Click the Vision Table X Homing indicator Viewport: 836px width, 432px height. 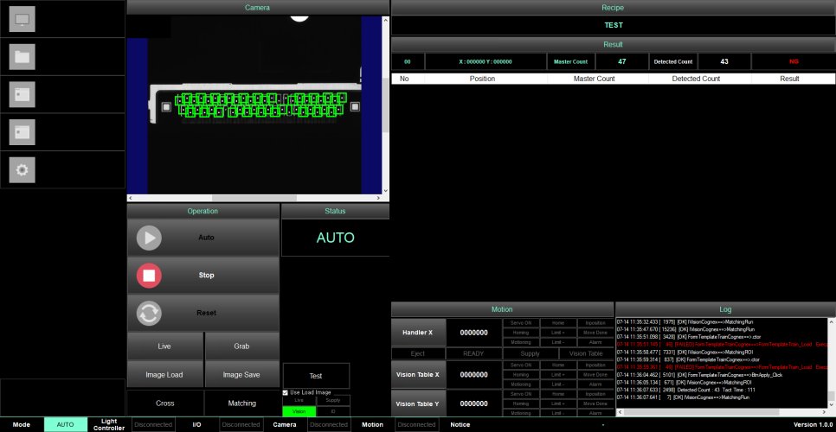(x=521, y=374)
